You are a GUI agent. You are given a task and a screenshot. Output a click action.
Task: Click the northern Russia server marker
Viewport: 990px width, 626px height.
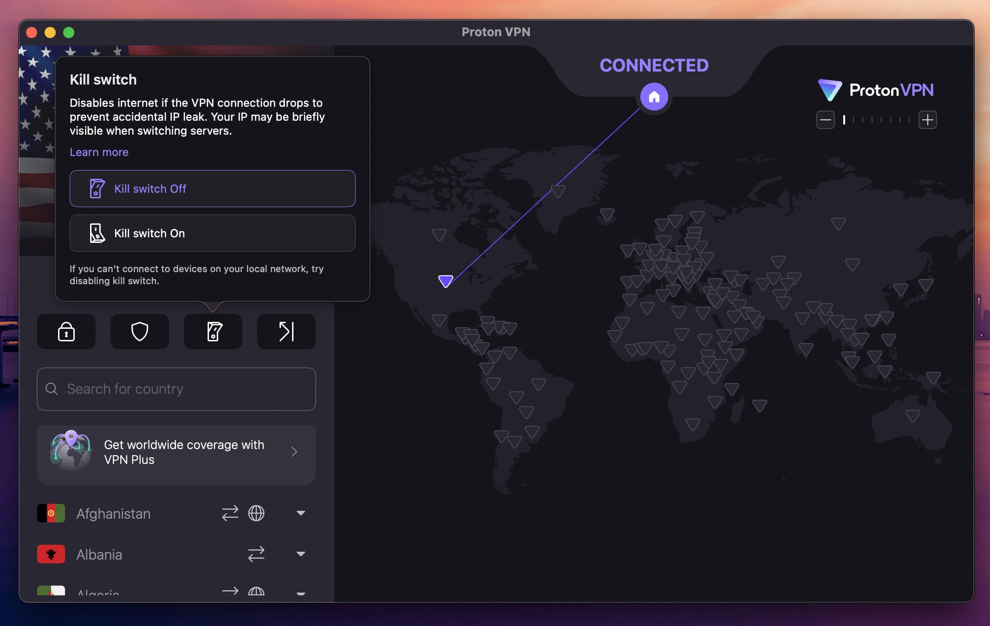[839, 223]
